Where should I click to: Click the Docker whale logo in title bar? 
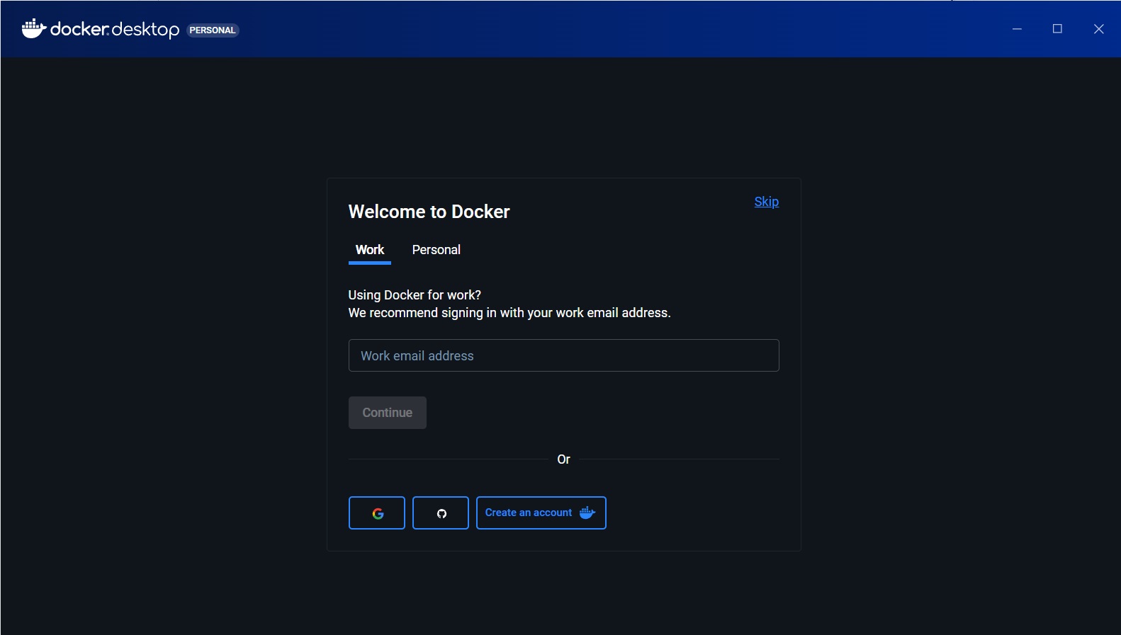(33, 29)
